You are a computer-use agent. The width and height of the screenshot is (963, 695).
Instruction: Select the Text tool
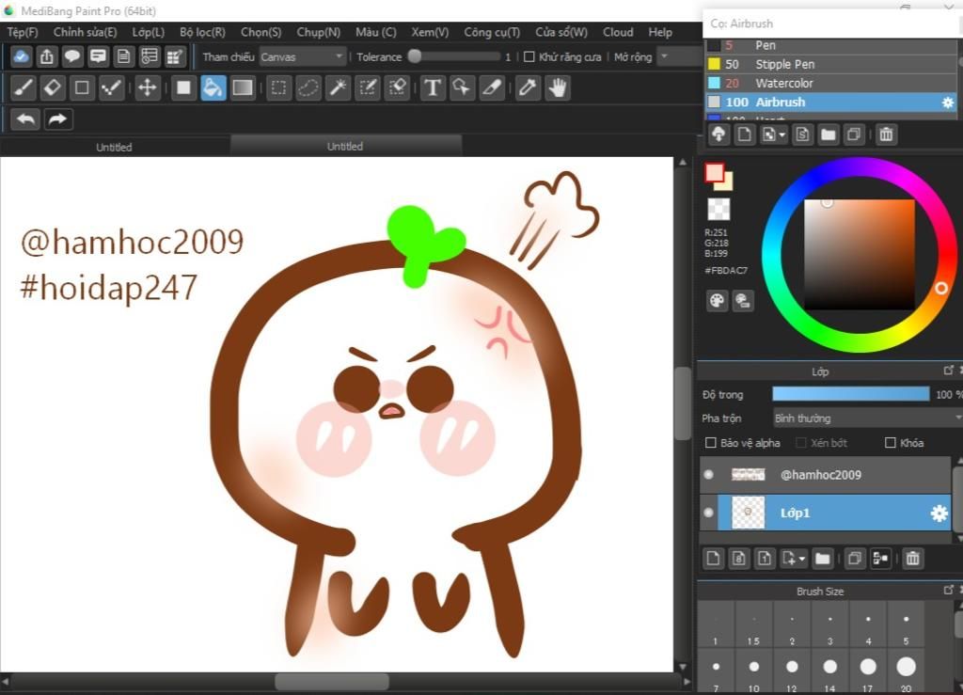[432, 88]
